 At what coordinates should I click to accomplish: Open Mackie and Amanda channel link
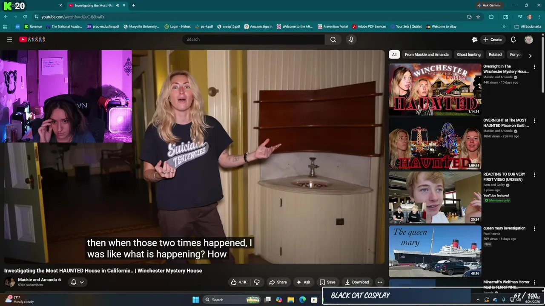(x=37, y=280)
